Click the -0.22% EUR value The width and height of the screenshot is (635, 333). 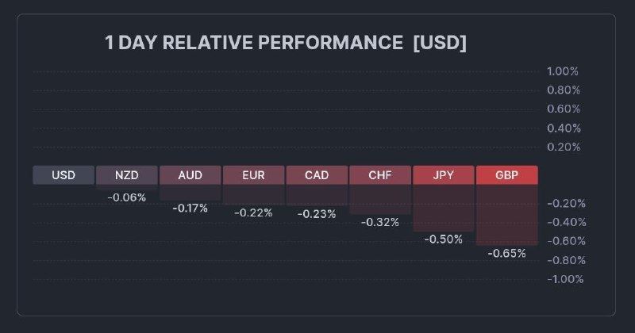point(253,212)
